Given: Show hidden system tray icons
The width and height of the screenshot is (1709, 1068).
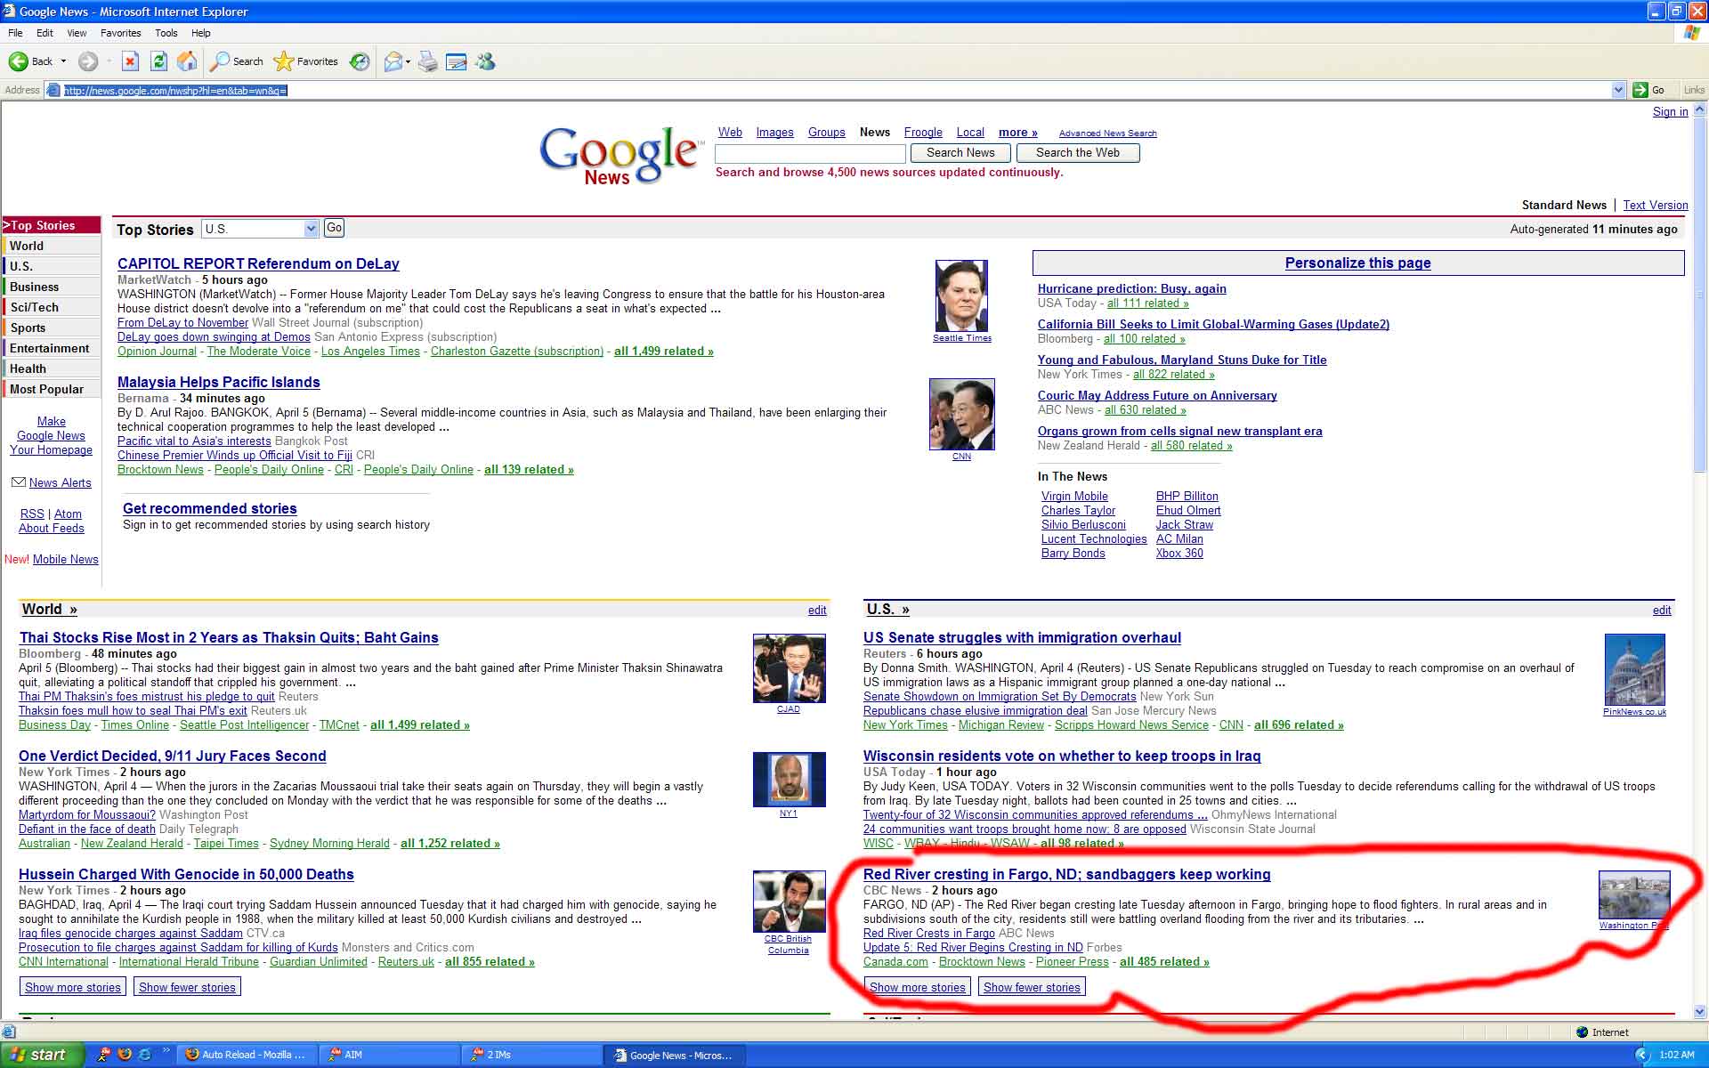Looking at the screenshot, I should (1643, 1055).
